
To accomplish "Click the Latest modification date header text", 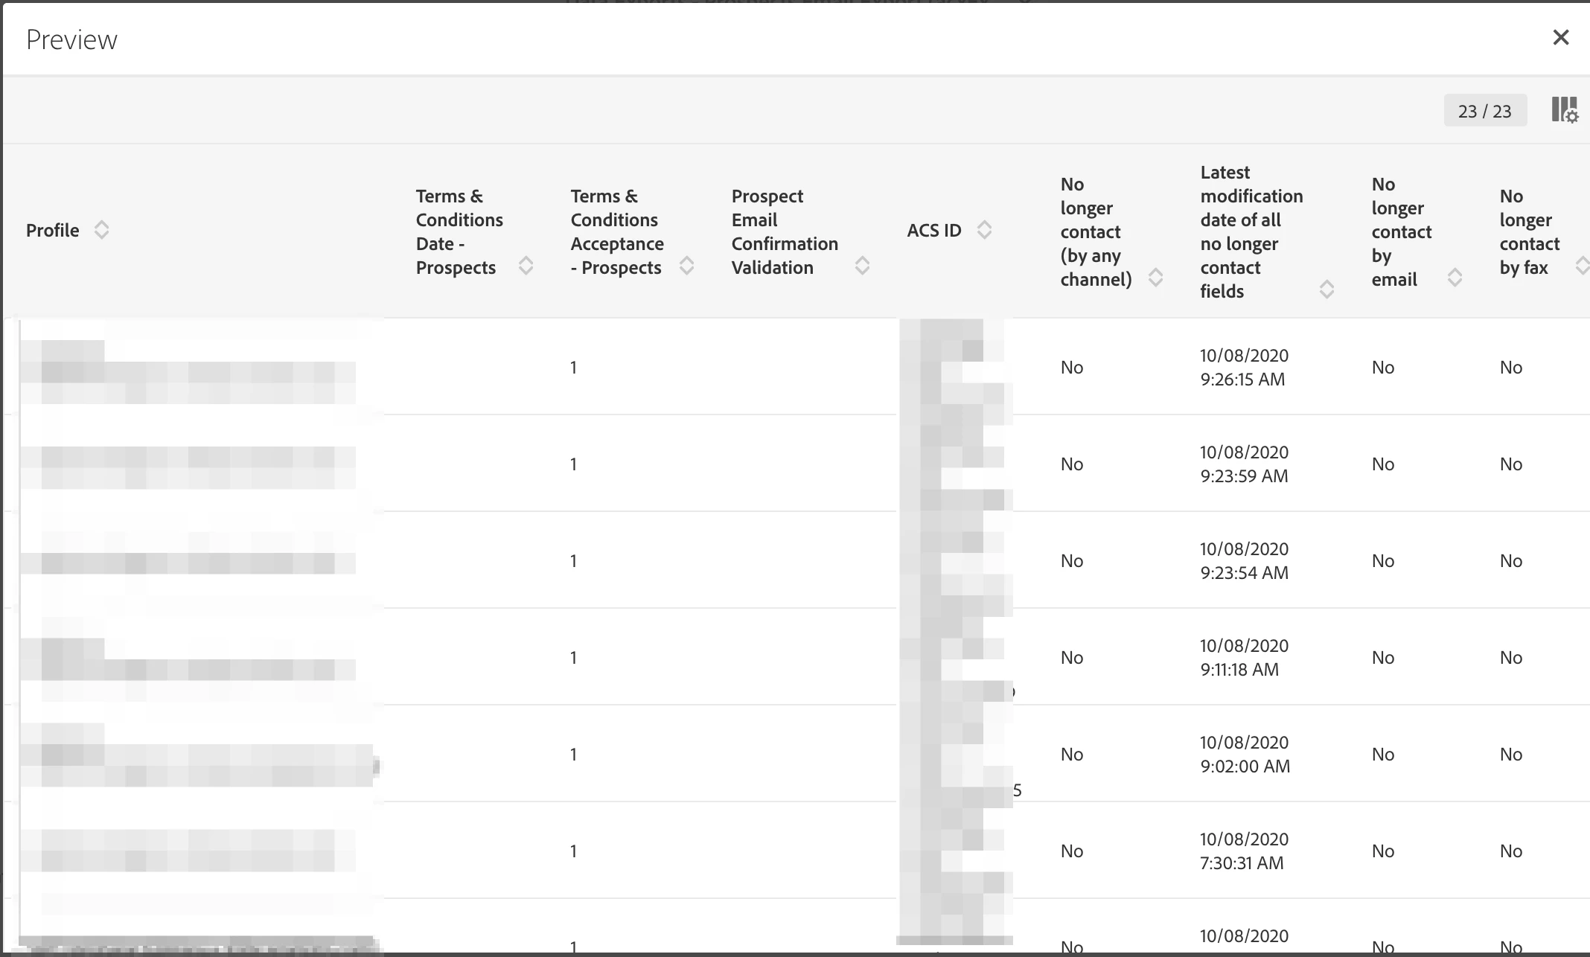I will 1251,231.
